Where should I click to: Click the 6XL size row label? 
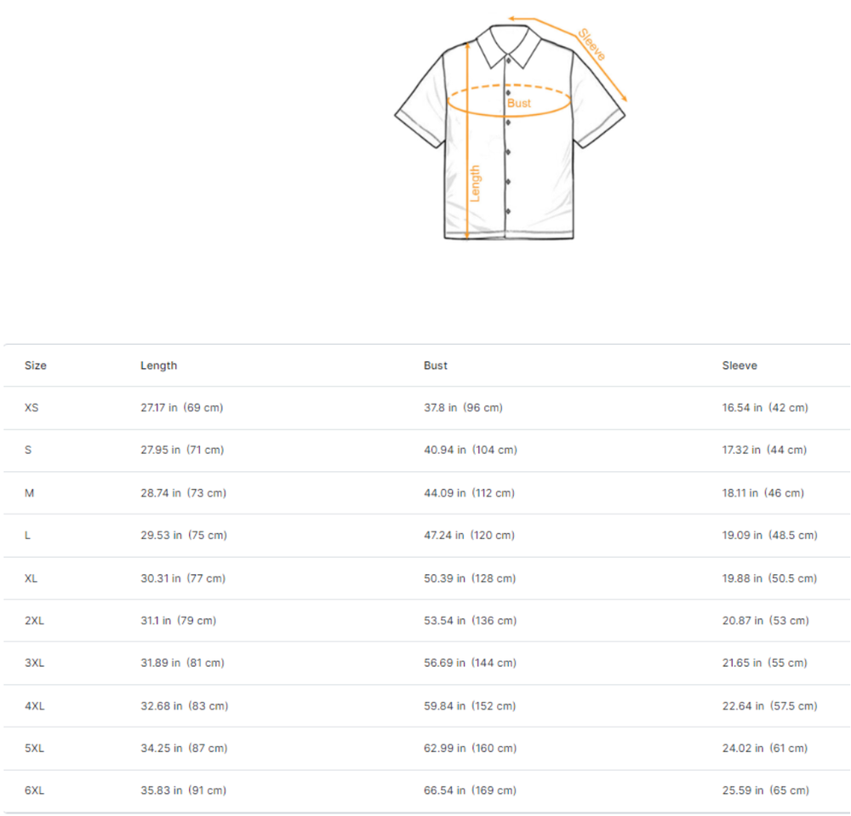coord(34,790)
